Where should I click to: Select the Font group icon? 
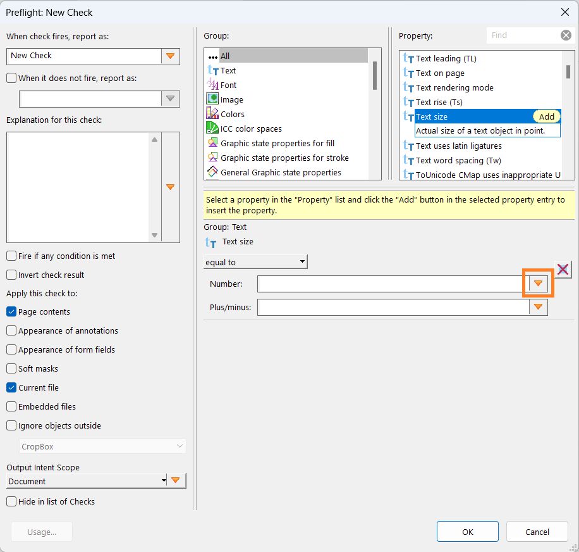coord(213,85)
